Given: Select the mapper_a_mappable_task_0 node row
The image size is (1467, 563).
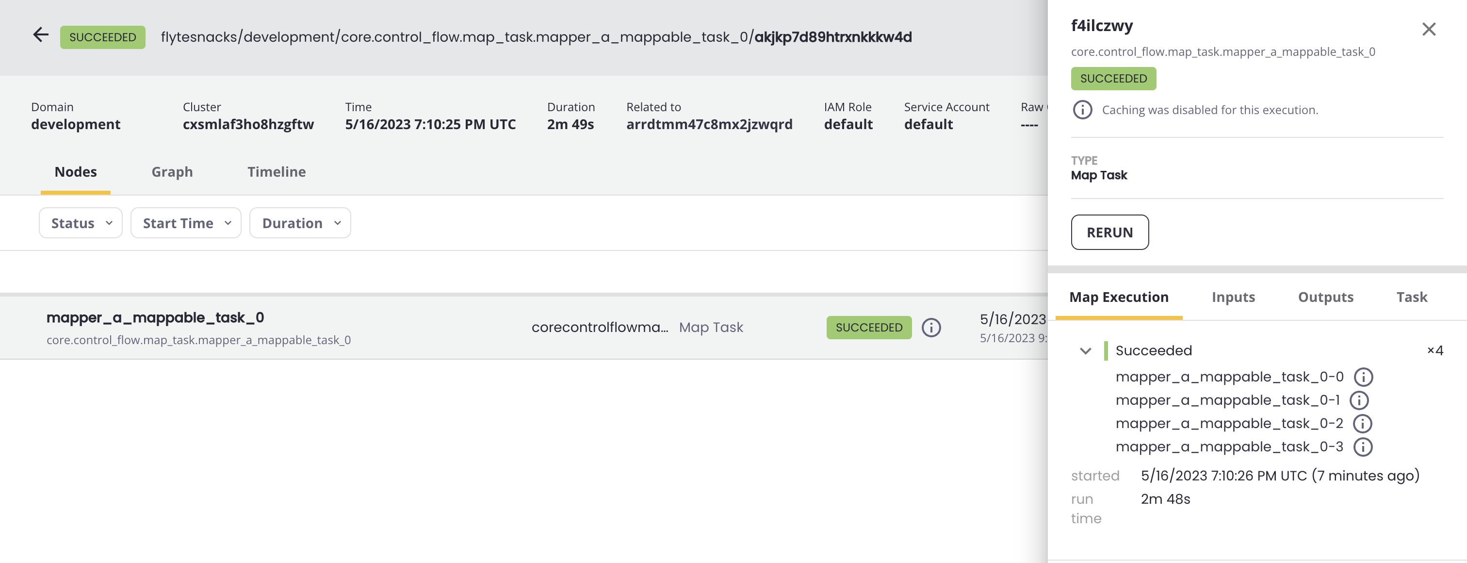Looking at the screenshot, I should pos(155,318).
